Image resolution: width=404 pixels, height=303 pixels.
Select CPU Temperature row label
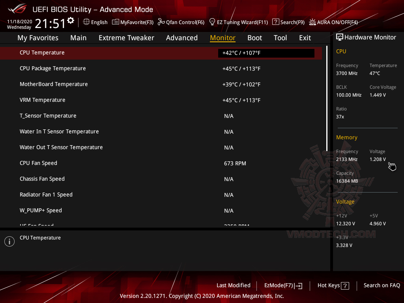click(42, 52)
